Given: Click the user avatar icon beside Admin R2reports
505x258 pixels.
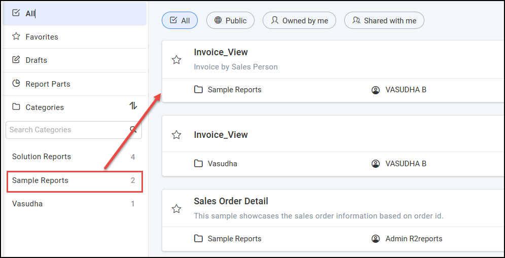Looking at the screenshot, I should [376, 239].
